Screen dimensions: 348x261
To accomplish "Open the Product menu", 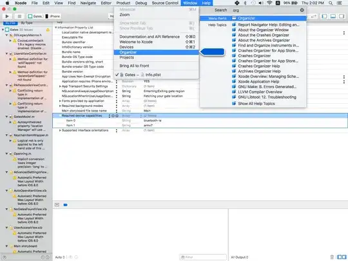I will (123, 3).
